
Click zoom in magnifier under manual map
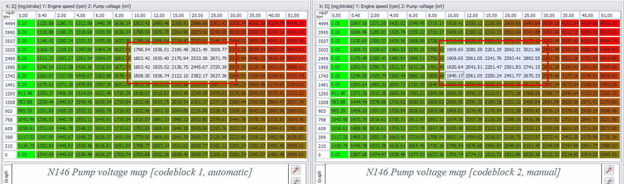tap(609, 170)
